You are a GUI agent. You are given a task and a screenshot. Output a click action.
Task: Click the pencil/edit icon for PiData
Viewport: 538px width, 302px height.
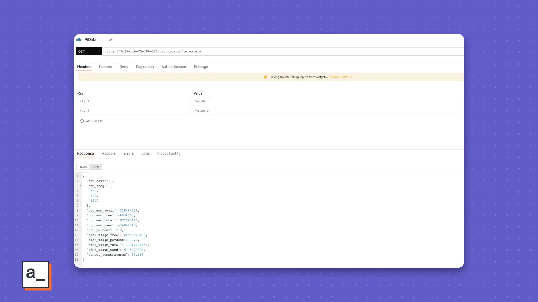pos(111,39)
